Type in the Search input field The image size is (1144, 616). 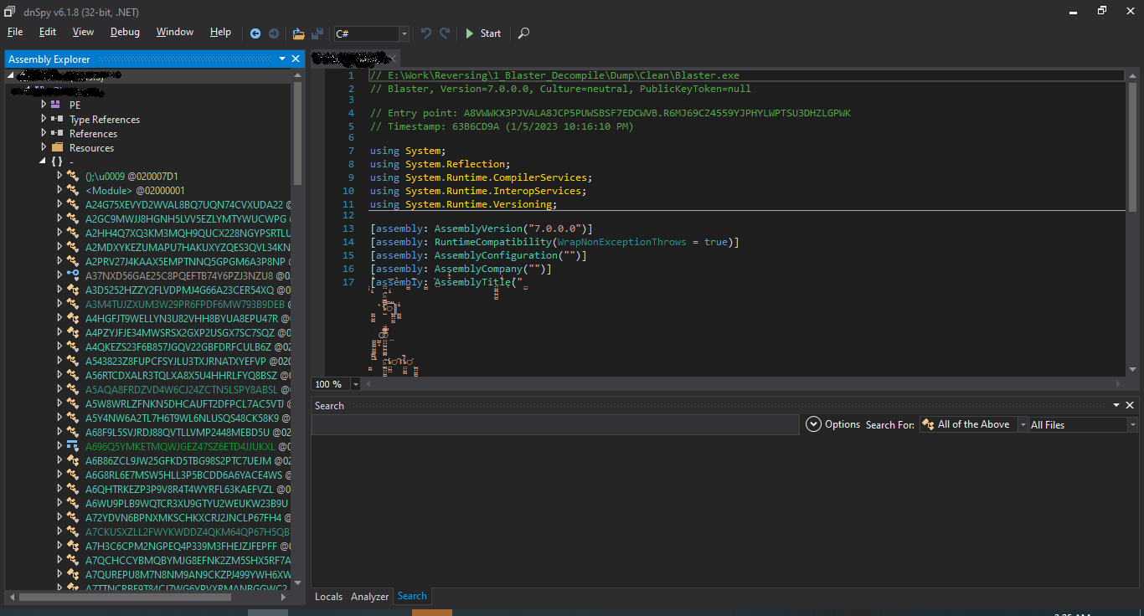coord(553,424)
